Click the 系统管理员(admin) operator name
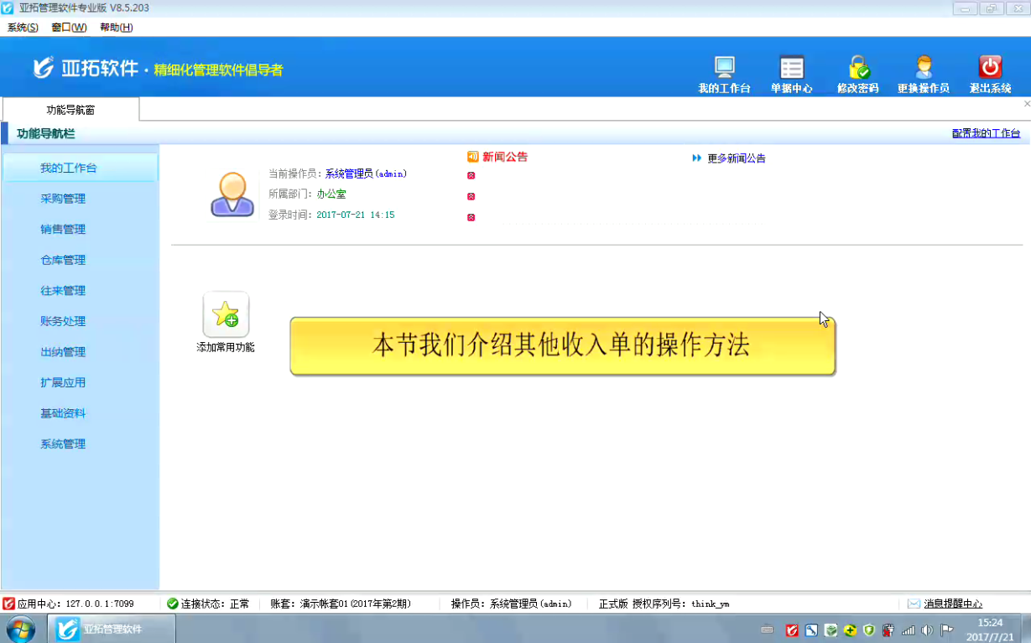This screenshot has width=1031, height=643. (x=366, y=174)
